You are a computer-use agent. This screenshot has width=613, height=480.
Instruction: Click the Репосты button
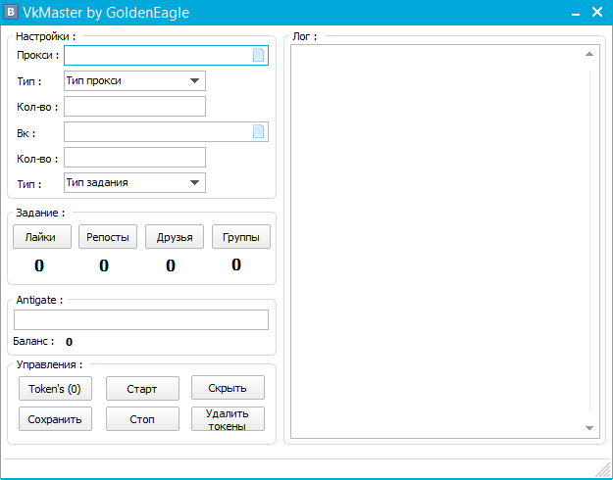pyautogui.click(x=108, y=237)
